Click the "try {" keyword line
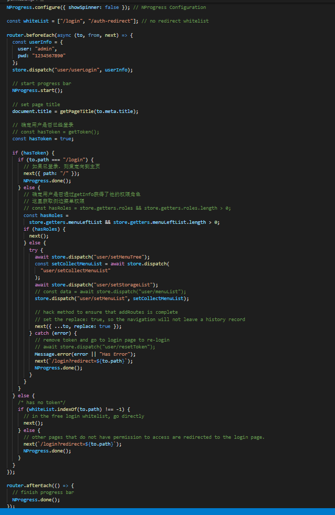The width and height of the screenshot is (335, 515). click(36, 250)
